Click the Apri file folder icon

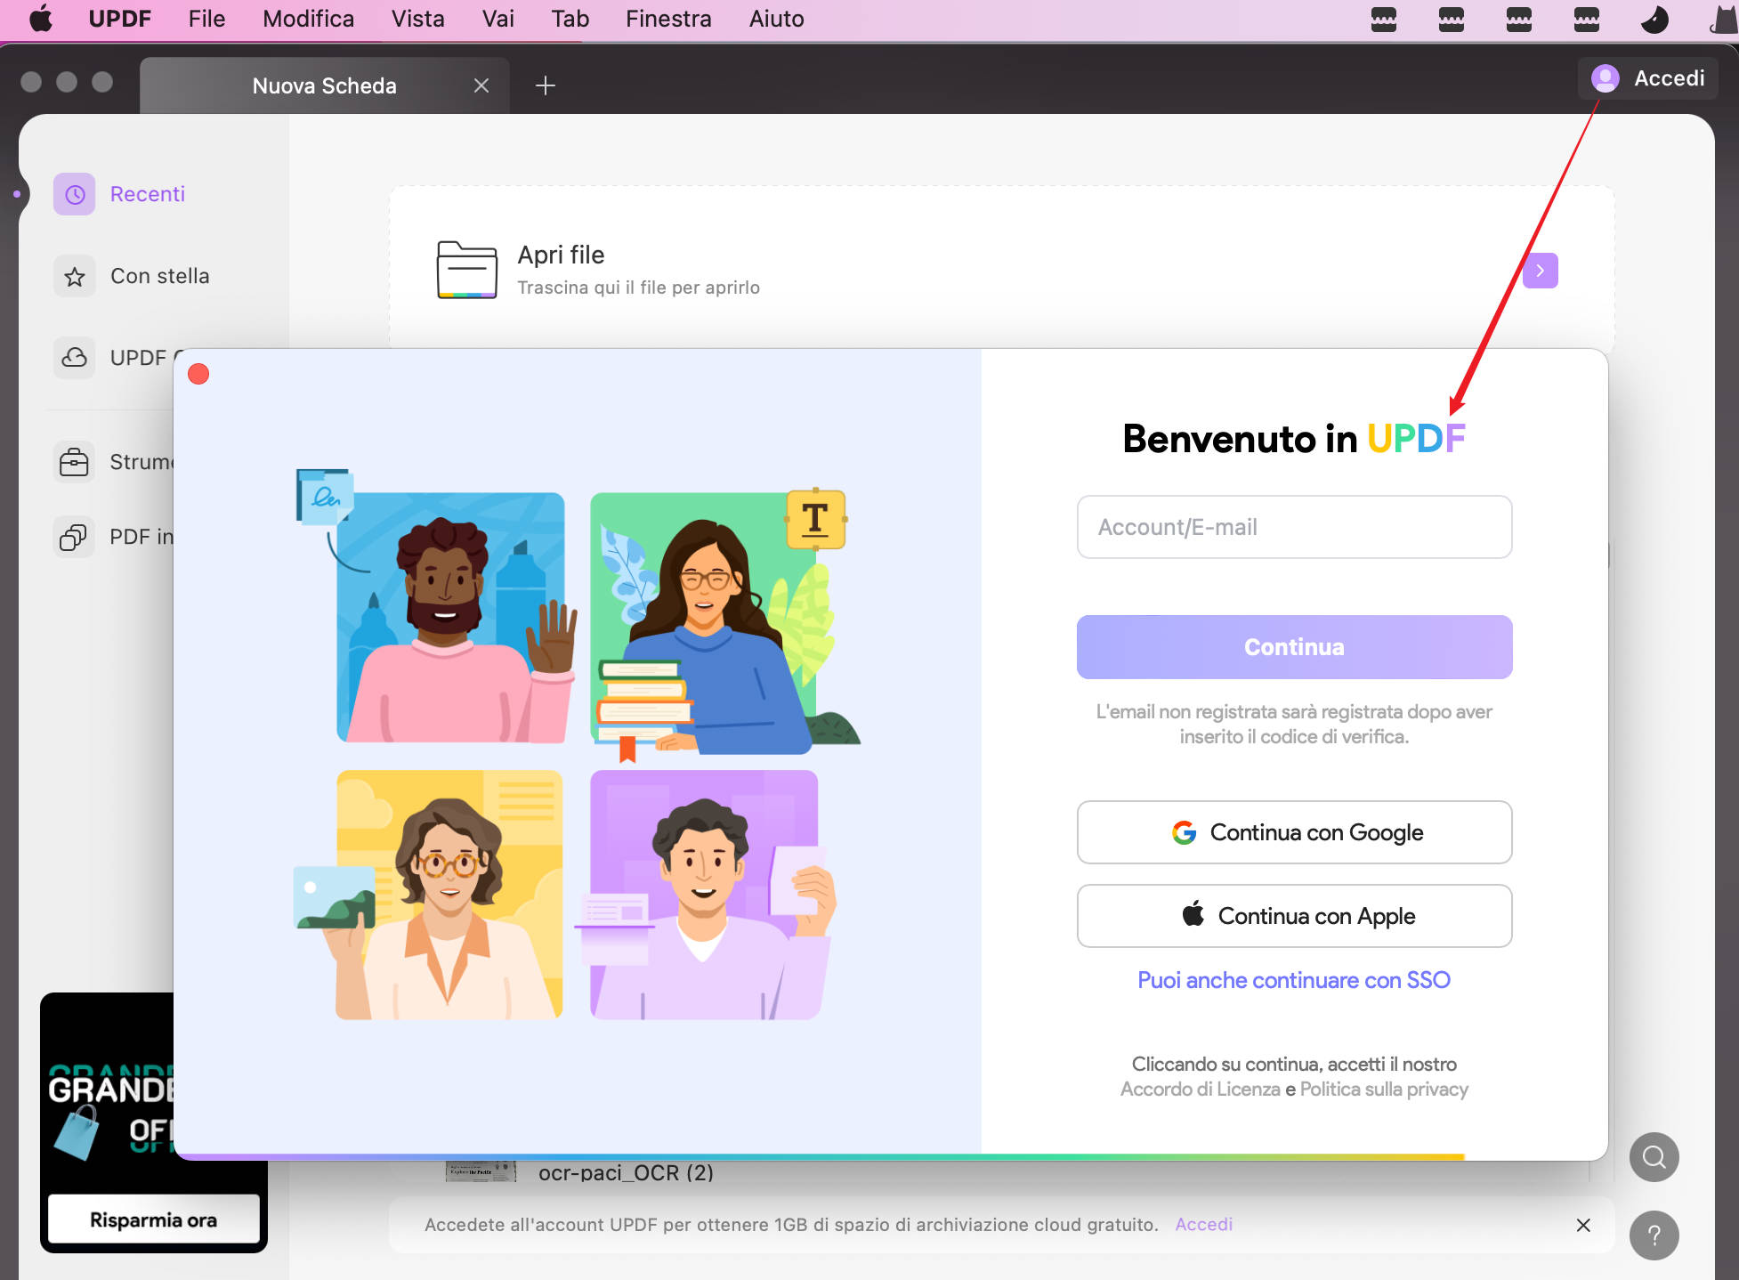click(466, 270)
